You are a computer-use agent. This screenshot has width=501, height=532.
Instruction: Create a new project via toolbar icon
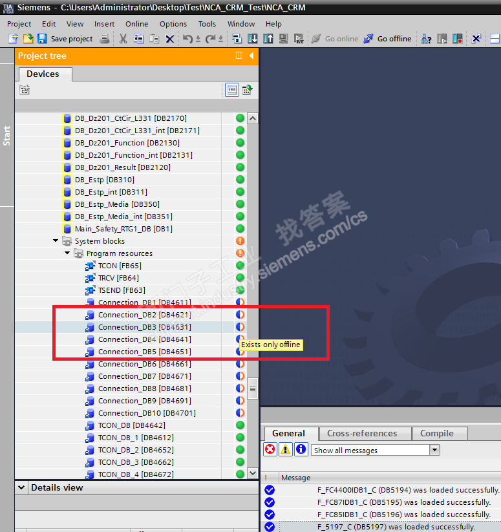[x=13, y=39]
